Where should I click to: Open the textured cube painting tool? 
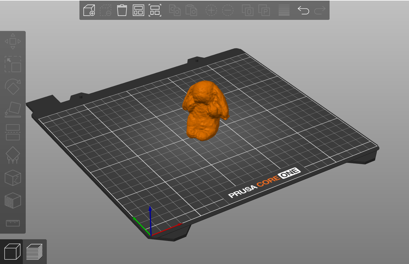pyautogui.click(x=13, y=200)
